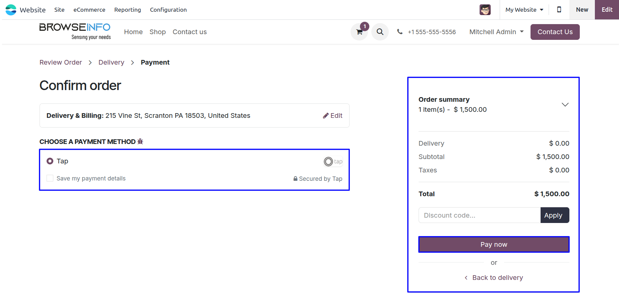Click the Discount code input field

[x=479, y=215]
